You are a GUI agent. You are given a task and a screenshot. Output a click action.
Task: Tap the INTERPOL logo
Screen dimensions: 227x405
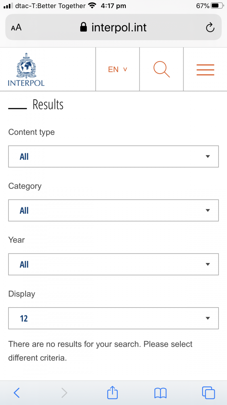point(26,69)
